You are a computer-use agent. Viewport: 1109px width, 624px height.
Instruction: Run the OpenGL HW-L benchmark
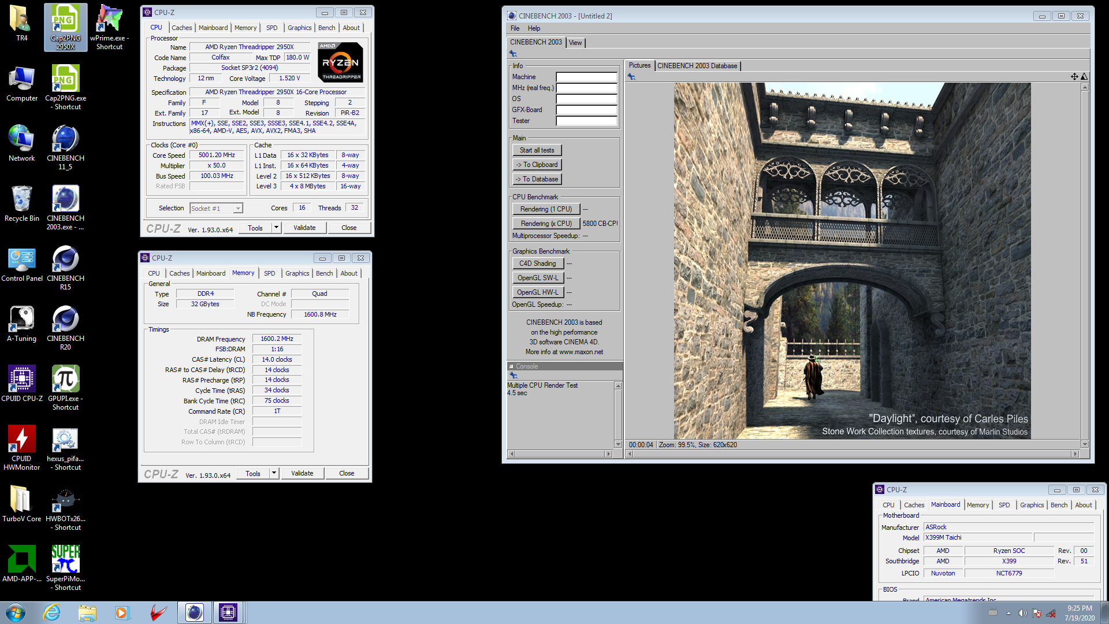[537, 292]
